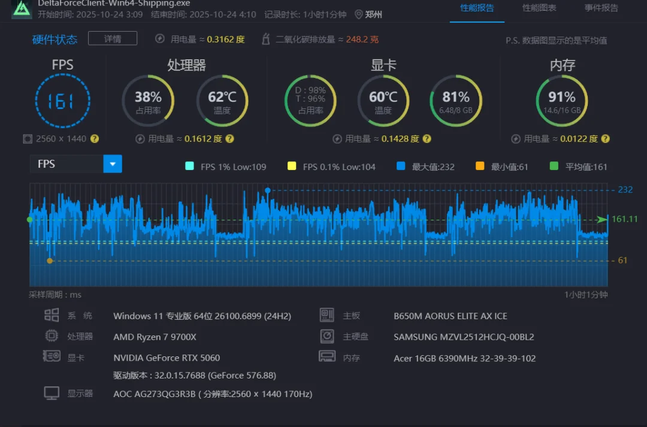Click help icon beside memory power 0.0122度
647x427 pixels.
pos(606,139)
